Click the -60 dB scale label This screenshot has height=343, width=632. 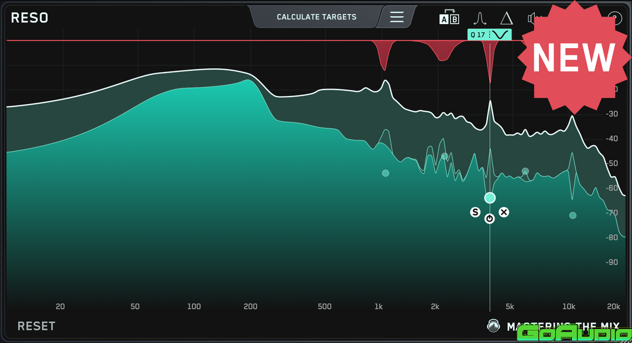(612, 188)
